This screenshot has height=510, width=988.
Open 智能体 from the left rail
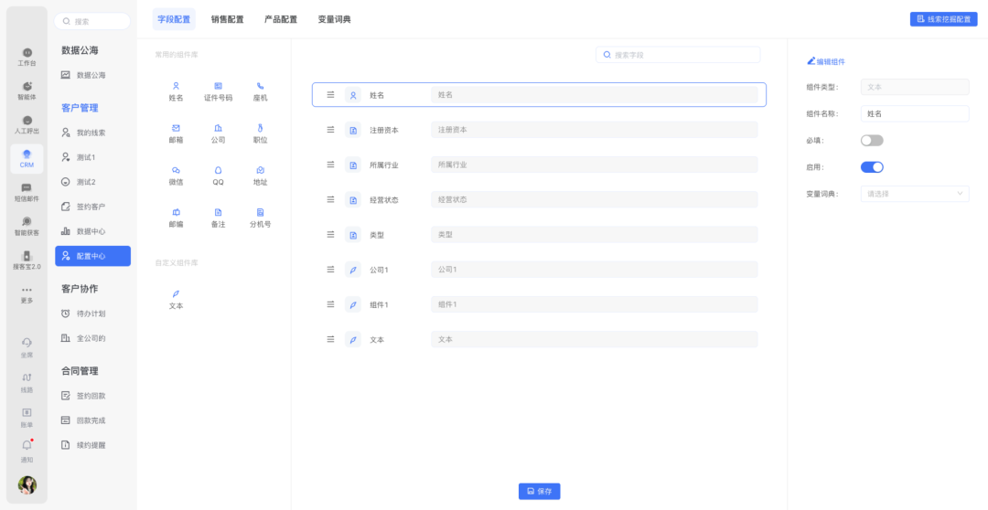coord(27,87)
